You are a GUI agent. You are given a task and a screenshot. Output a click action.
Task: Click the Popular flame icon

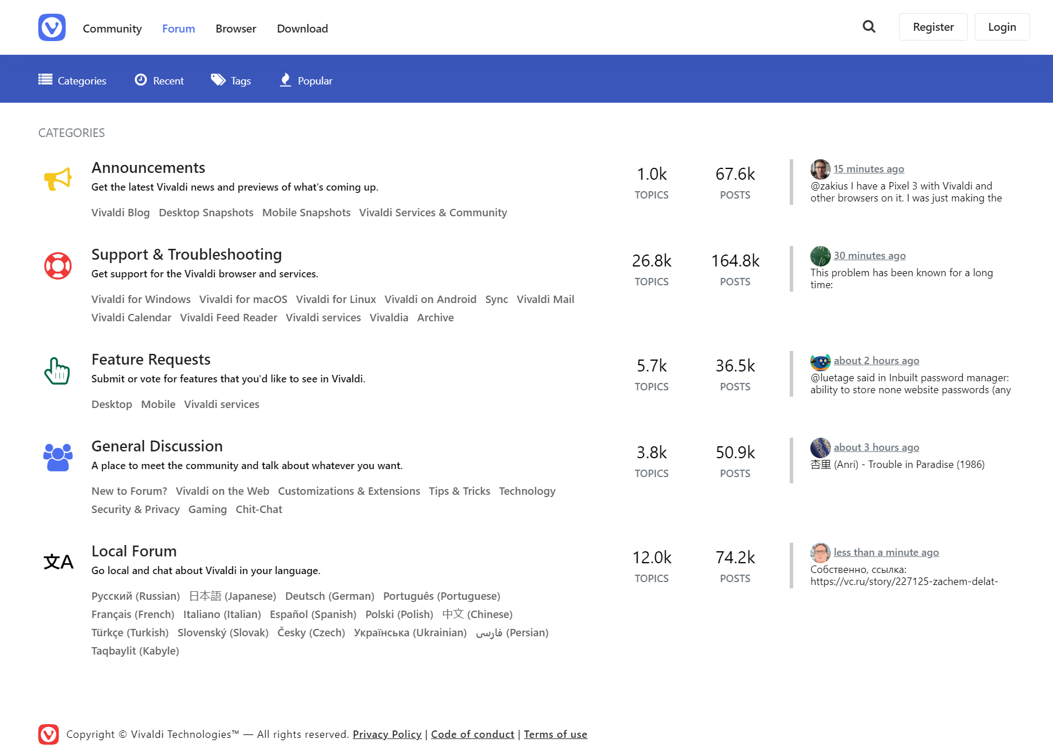coord(286,80)
